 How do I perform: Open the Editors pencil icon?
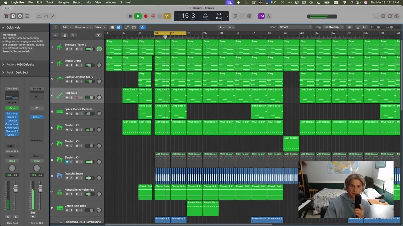pyautogui.click(x=53, y=16)
